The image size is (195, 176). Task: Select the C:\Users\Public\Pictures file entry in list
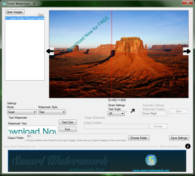tap(25, 18)
